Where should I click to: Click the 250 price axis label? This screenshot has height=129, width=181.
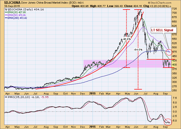pyautogui.click(x=174, y=91)
